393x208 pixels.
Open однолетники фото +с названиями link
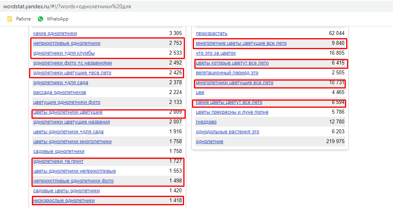click(x=73, y=63)
